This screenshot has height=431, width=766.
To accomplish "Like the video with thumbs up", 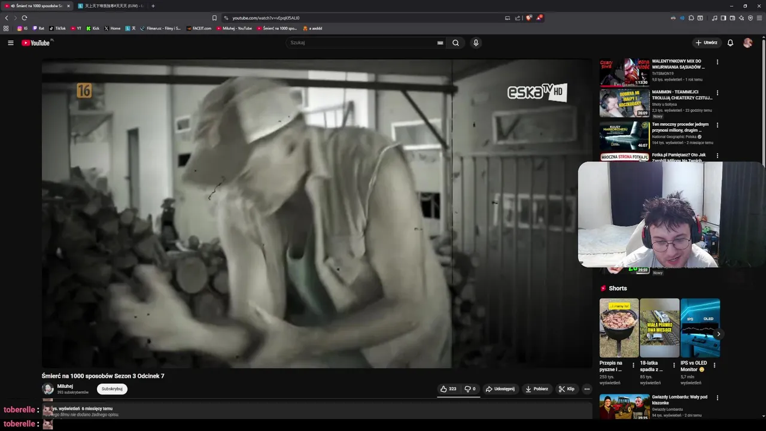I will coord(448,388).
